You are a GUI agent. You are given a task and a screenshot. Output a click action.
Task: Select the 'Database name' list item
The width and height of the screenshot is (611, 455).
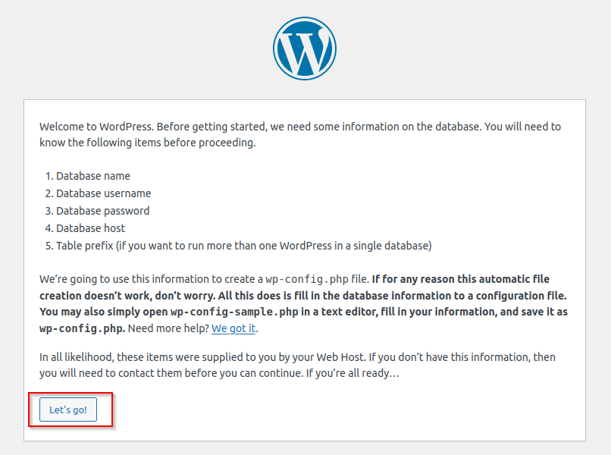[93, 176]
